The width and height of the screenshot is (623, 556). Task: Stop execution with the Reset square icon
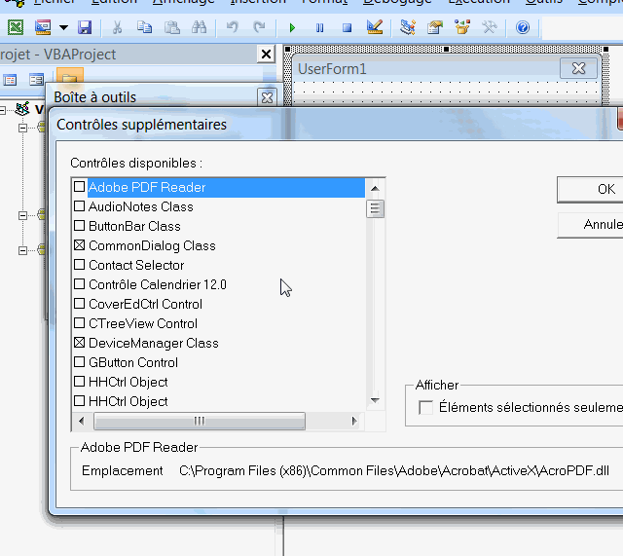tap(347, 28)
